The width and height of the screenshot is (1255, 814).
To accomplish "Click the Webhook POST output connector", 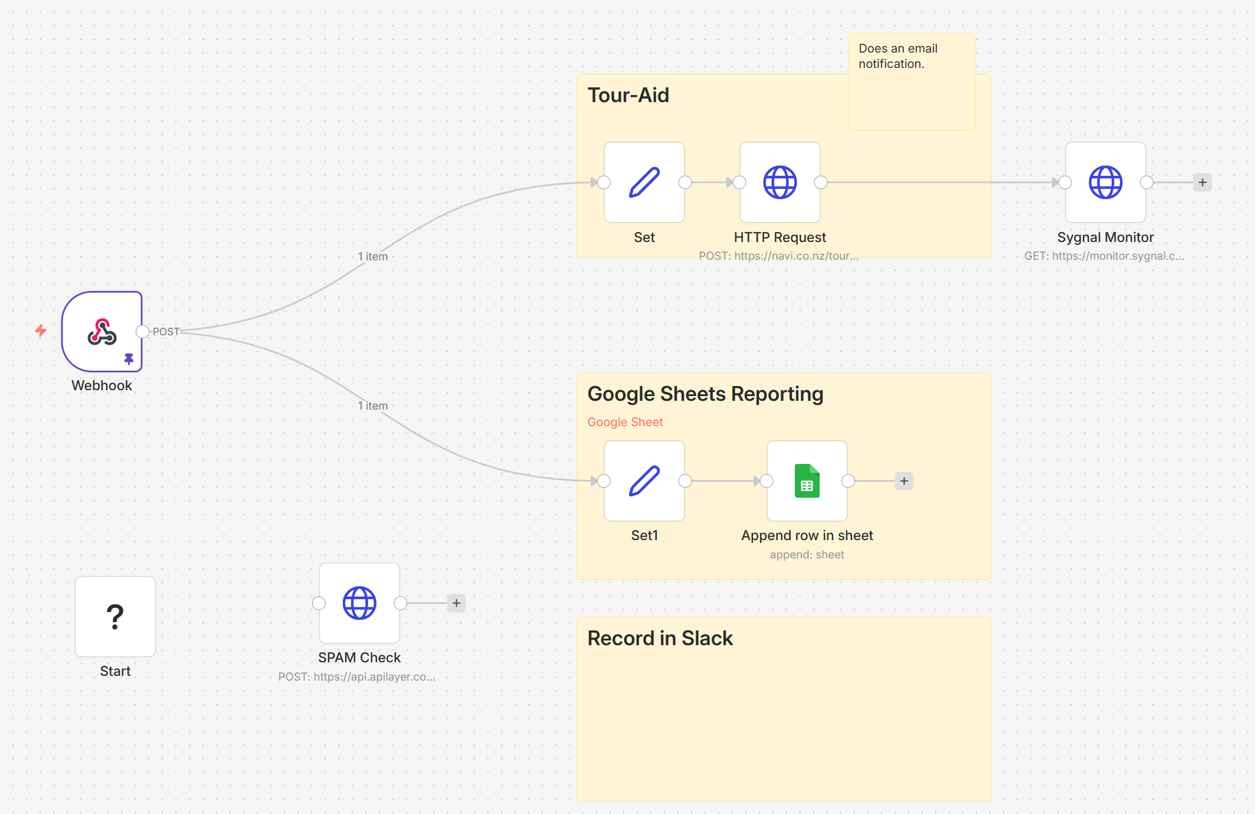I will click(x=142, y=332).
